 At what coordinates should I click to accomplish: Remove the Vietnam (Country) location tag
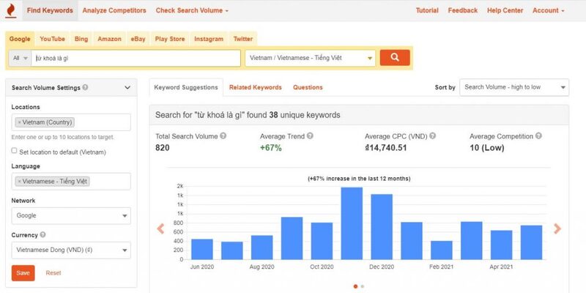[19, 122]
